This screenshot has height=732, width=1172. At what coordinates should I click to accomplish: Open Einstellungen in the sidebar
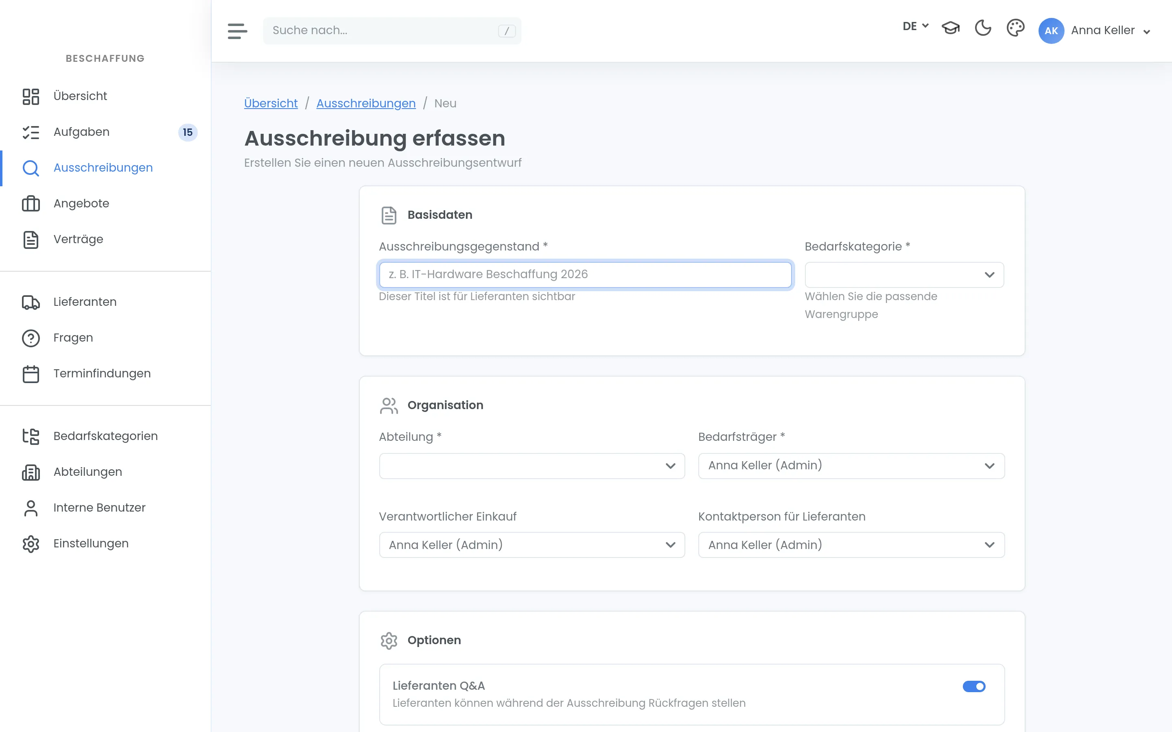pyautogui.click(x=105, y=544)
